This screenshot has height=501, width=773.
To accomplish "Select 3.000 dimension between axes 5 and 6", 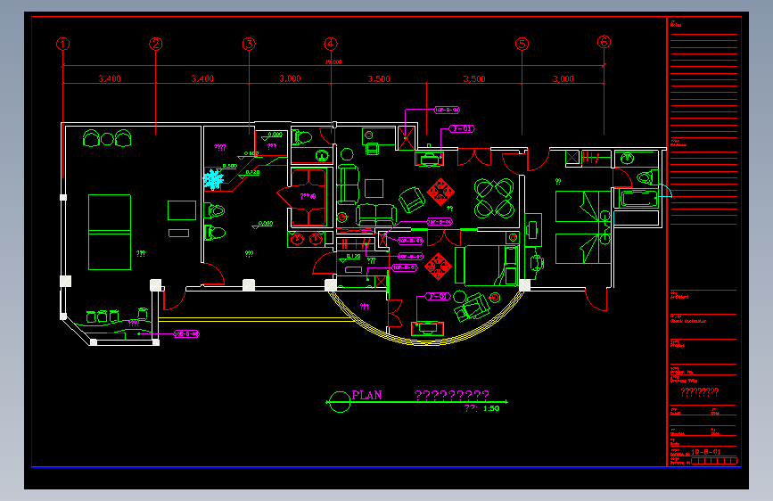I will pos(563,79).
